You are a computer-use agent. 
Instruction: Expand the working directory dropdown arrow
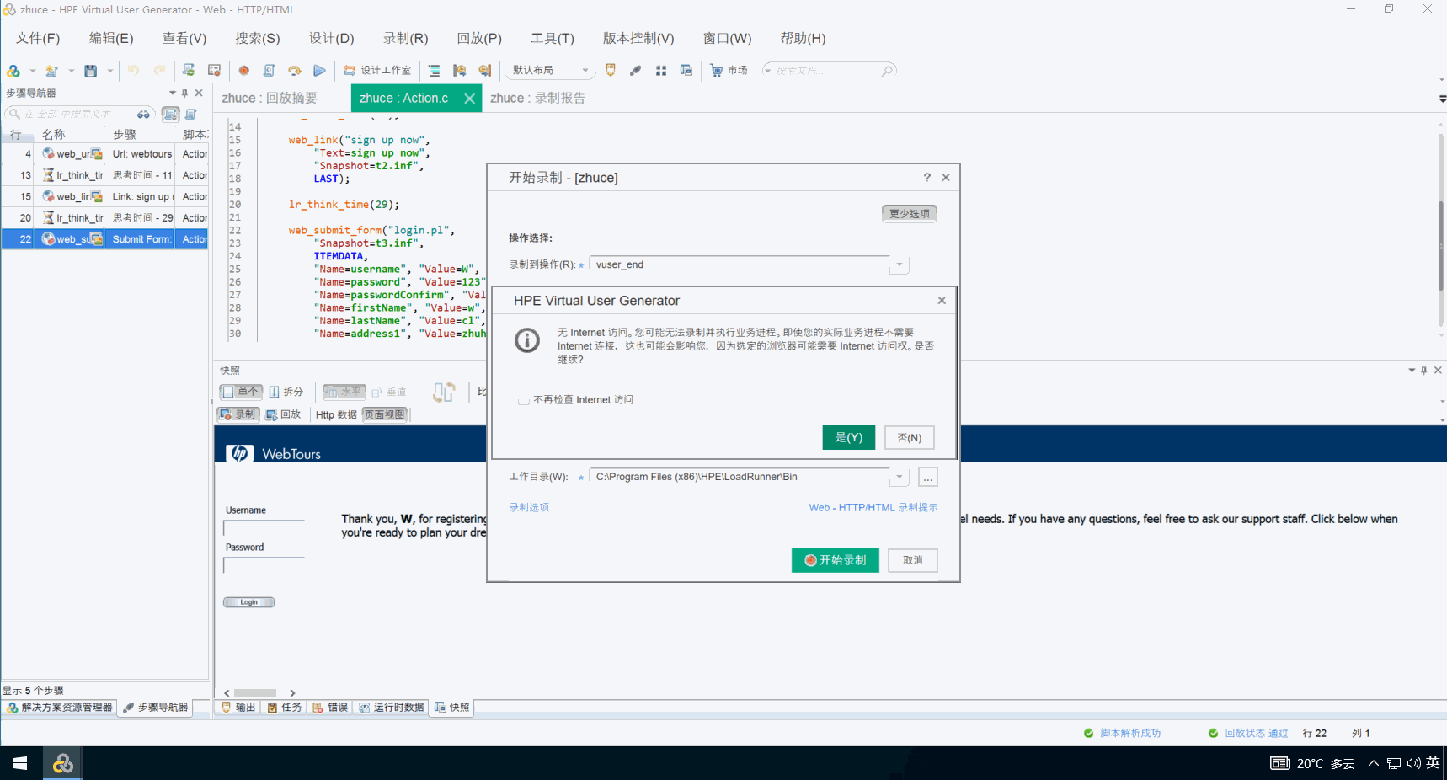tap(900, 478)
